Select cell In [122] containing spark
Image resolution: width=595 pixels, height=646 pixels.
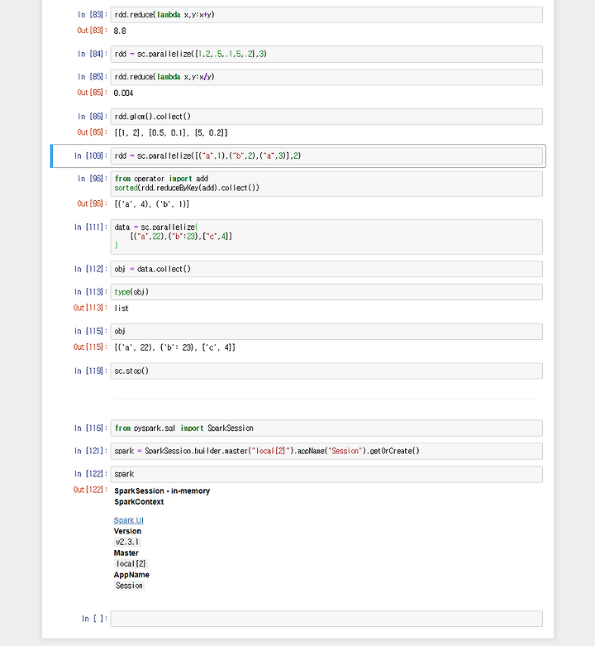(x=326, y=474)
